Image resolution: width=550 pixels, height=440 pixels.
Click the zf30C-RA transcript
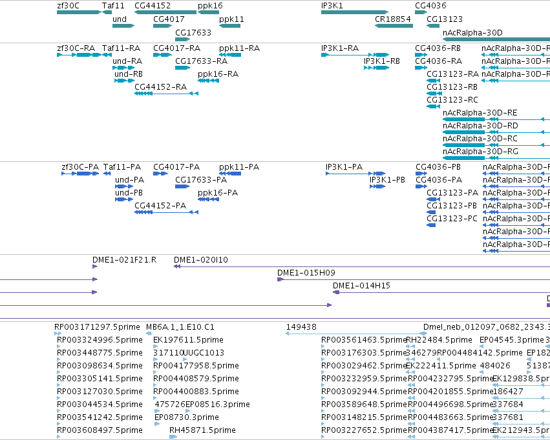click(79, 55)
